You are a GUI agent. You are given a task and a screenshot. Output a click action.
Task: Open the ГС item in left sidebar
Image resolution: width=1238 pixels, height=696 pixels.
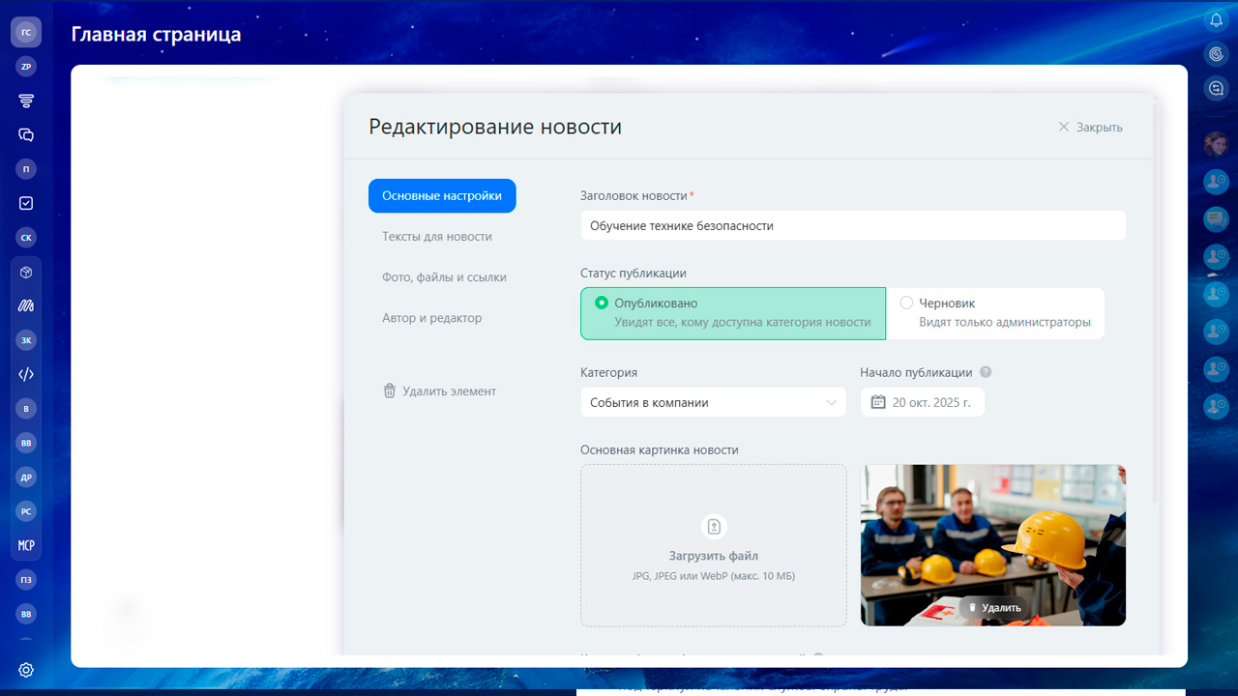click(26, 32)
